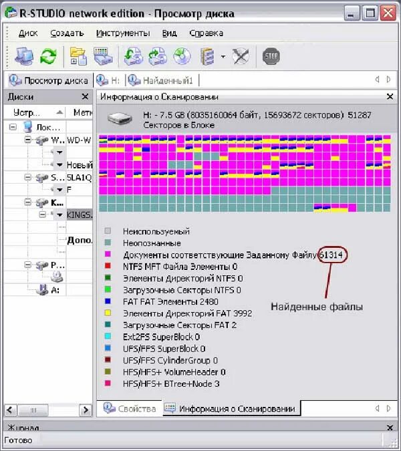Click the STOP toolbar button
The image size is (401, 451).
tap(271, 56)
